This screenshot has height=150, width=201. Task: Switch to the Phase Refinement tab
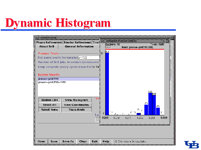click(x=49, y=42)
